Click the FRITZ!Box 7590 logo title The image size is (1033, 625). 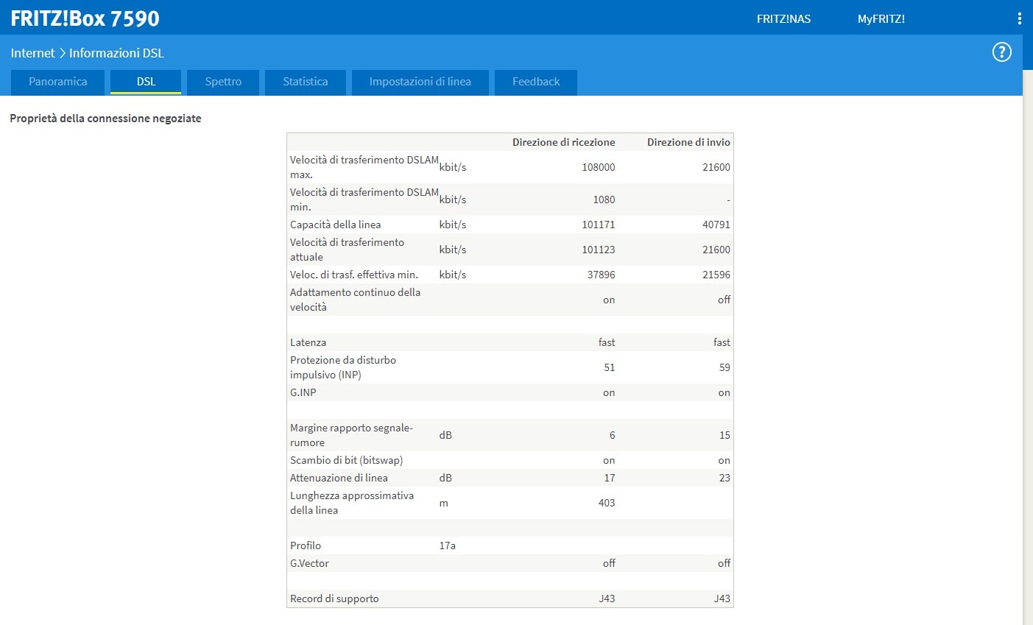point(85,18)
